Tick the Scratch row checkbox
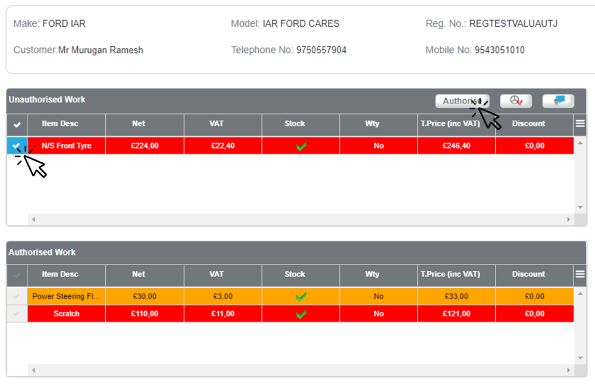Image resolution: width=595 pixels, height=384 pixels. [17, 314]
